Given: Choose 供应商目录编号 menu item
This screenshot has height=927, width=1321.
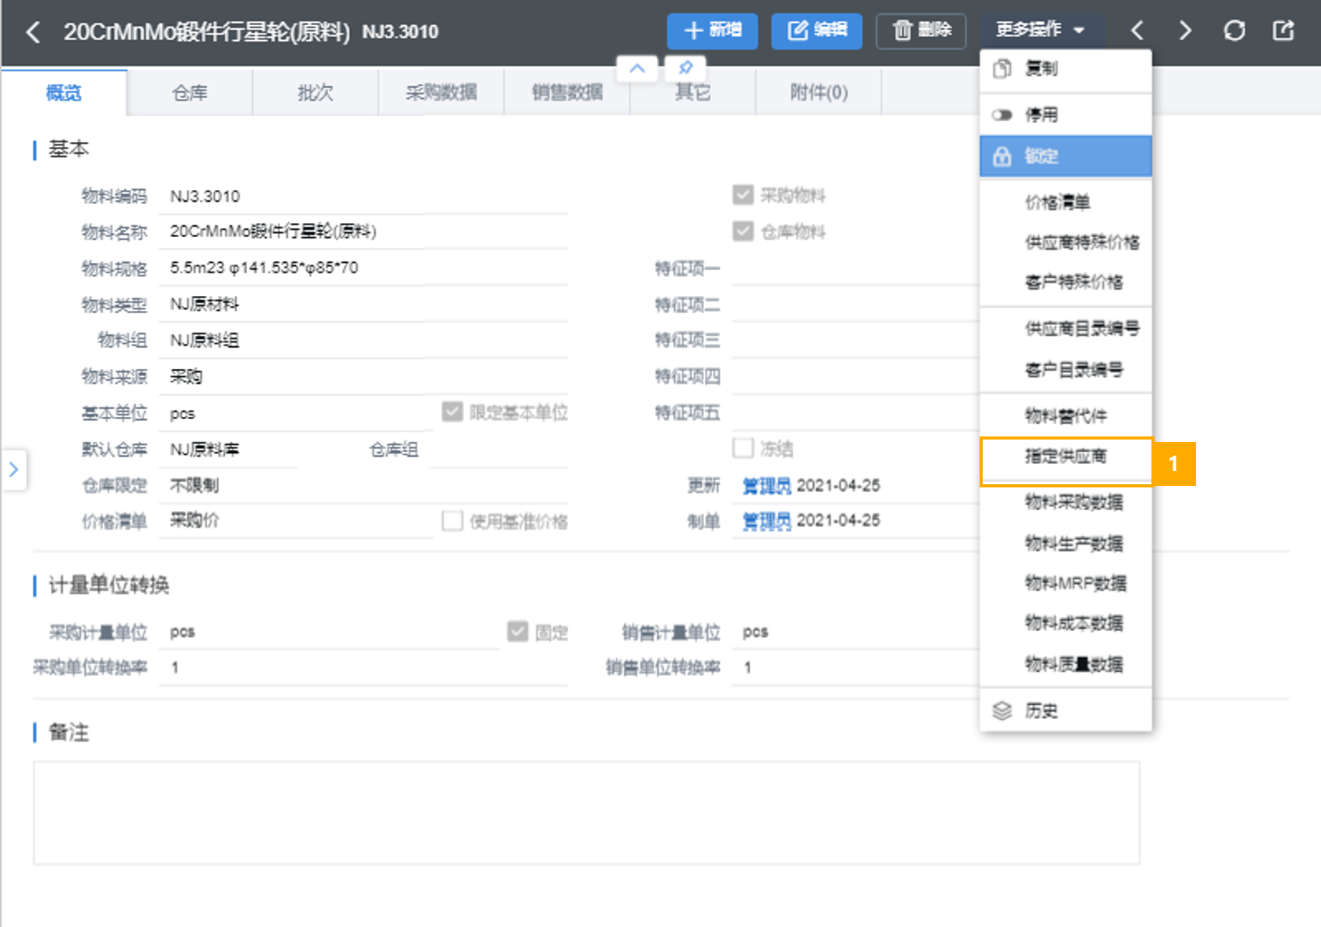Looking at the screenshot, I should coord(1065,329).
